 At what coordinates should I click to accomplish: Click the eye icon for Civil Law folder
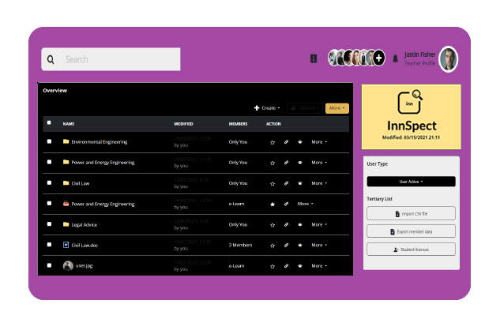299,183
